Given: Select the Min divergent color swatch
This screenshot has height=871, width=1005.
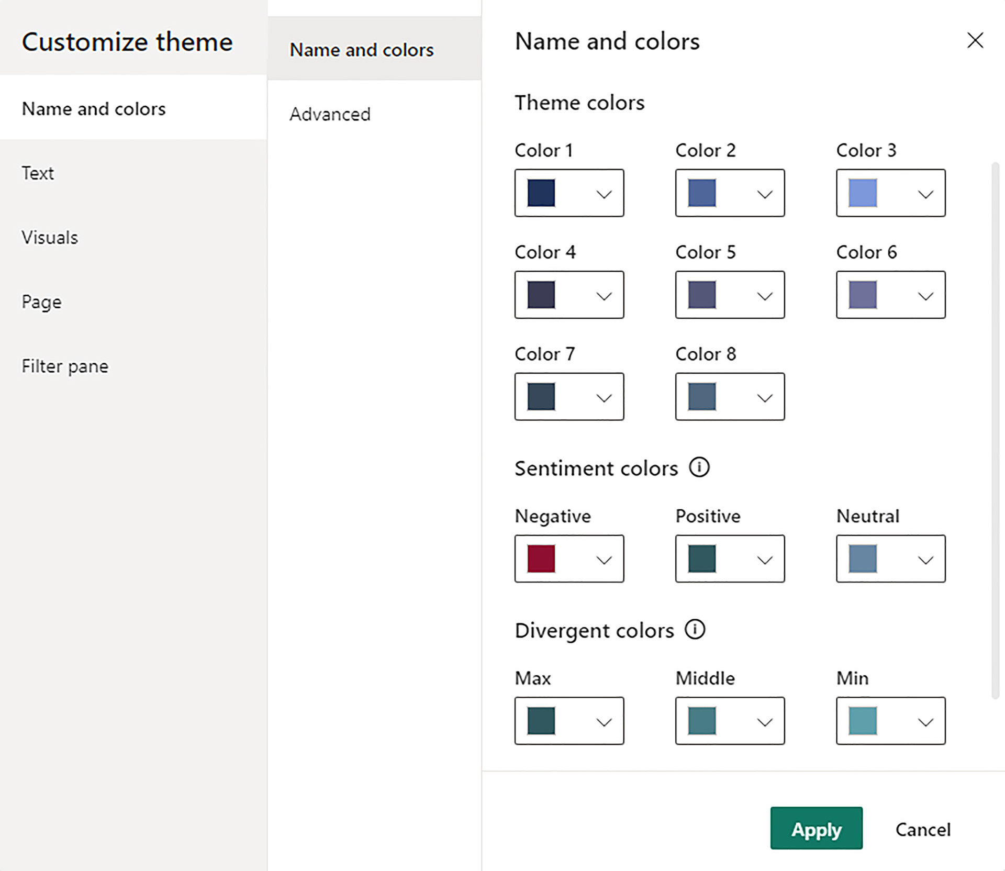Looking at the screenshot, I should tap(863, 721).
